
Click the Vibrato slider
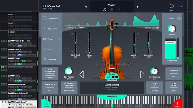90,43
